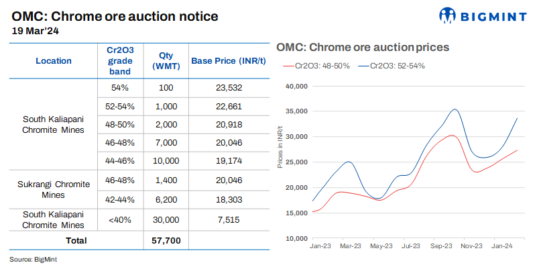Click the BigMint logo icon

click(x=449, y=15)
